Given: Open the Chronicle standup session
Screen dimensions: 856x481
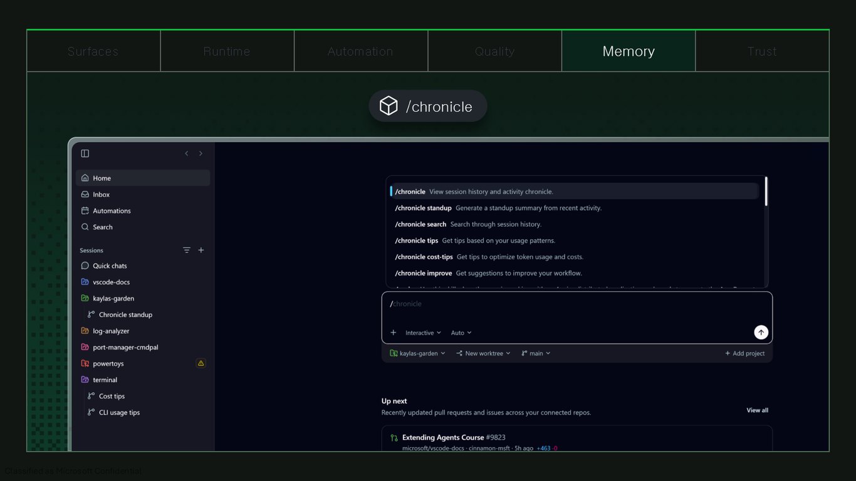Looking at the screenshot, I should 125,314.
